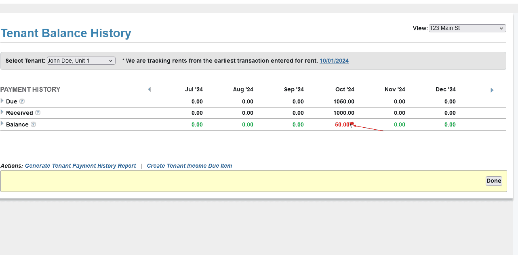This screenshot has width=518, height=255.
Task: Expand the Balance row
Action: tap(2, 124)
